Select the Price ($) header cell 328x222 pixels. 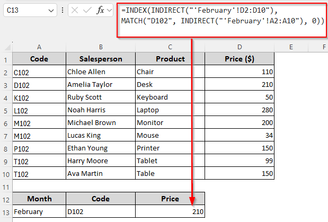point(240,59)
